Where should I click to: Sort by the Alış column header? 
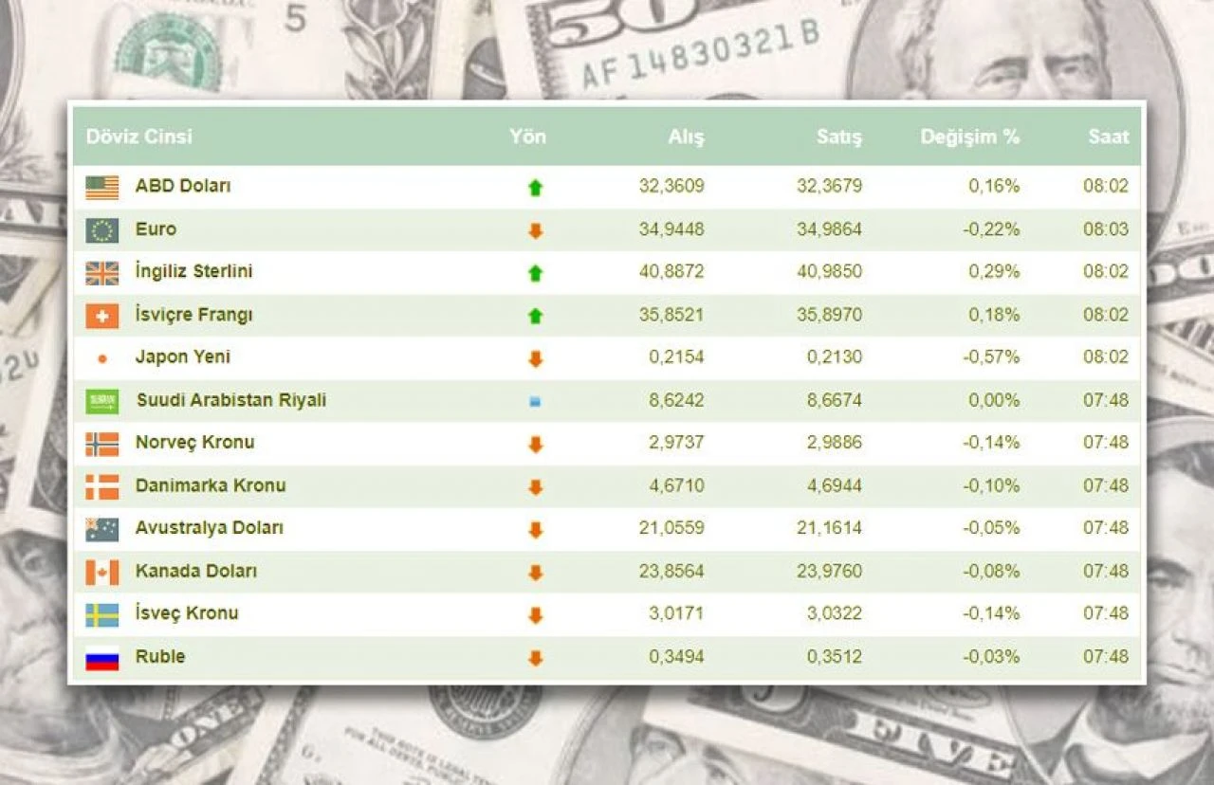[x=685, y=137]
